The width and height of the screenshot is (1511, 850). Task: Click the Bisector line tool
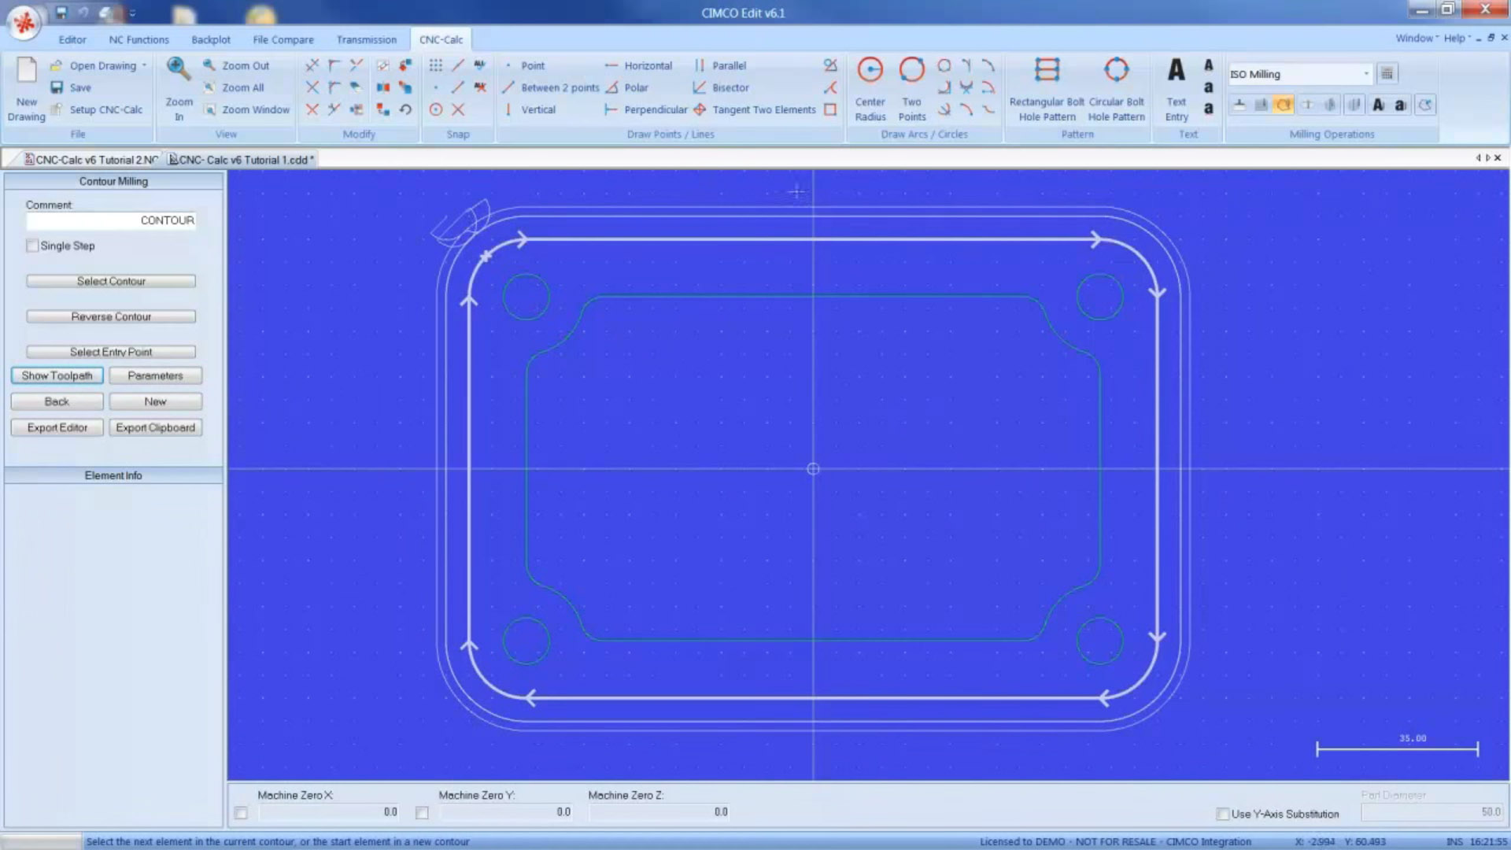pos(721,87)
